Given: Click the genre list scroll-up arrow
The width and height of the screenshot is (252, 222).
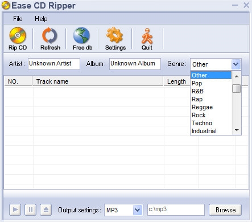Looking at the screenshot, I should (237, 76).
